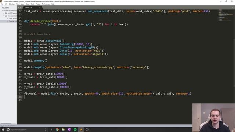Image resolution: width=235 pixels, height=132 pixels.
Task: Open Task View on the taskbar
Action: 51,129
